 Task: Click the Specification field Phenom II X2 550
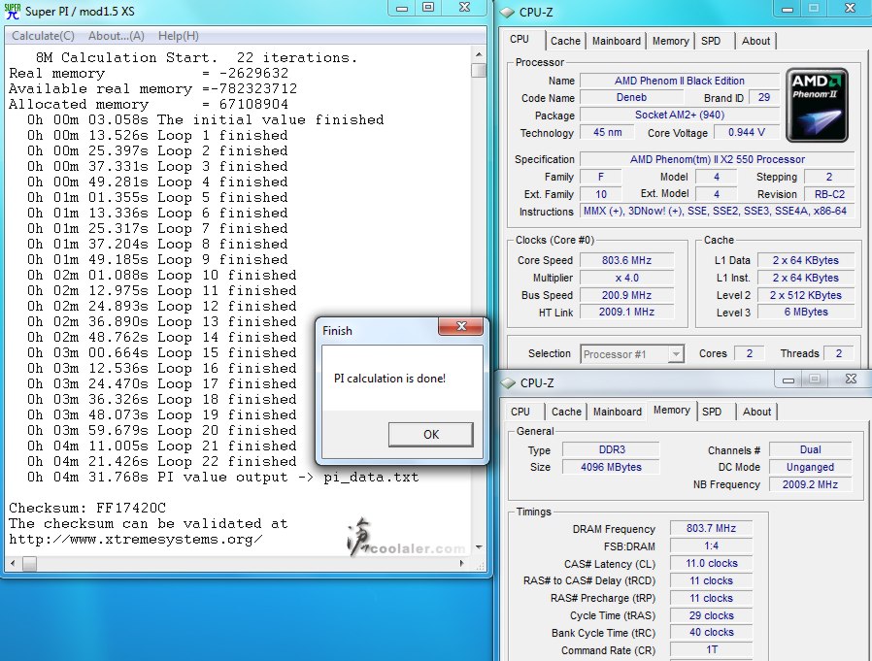point(717,159)
